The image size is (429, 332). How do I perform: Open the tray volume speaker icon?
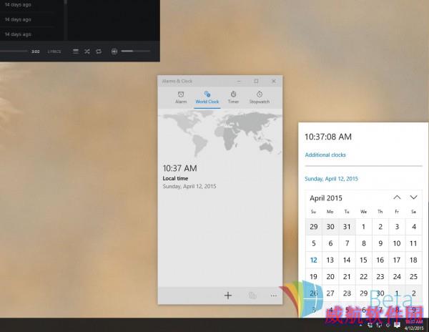coord(388,325)
